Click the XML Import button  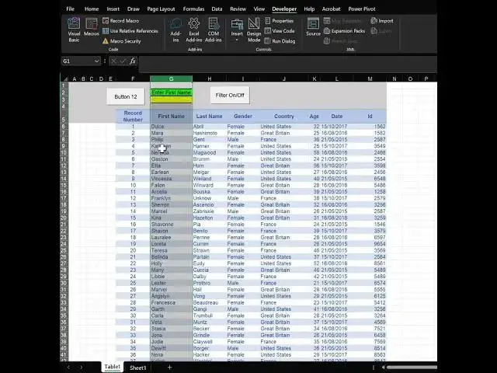point(382,21)
